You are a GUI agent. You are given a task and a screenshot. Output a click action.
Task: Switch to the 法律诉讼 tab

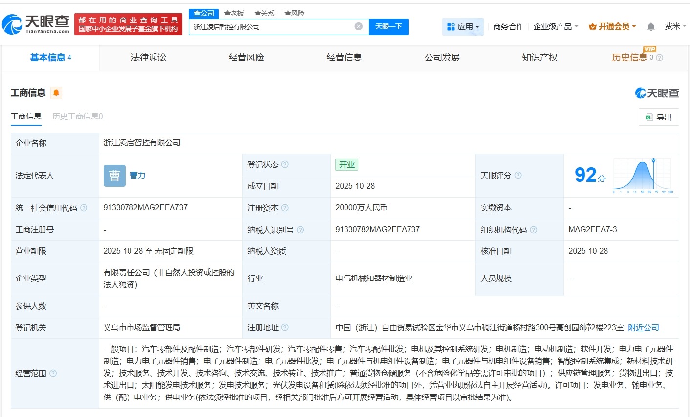click(x=148, y=57)
